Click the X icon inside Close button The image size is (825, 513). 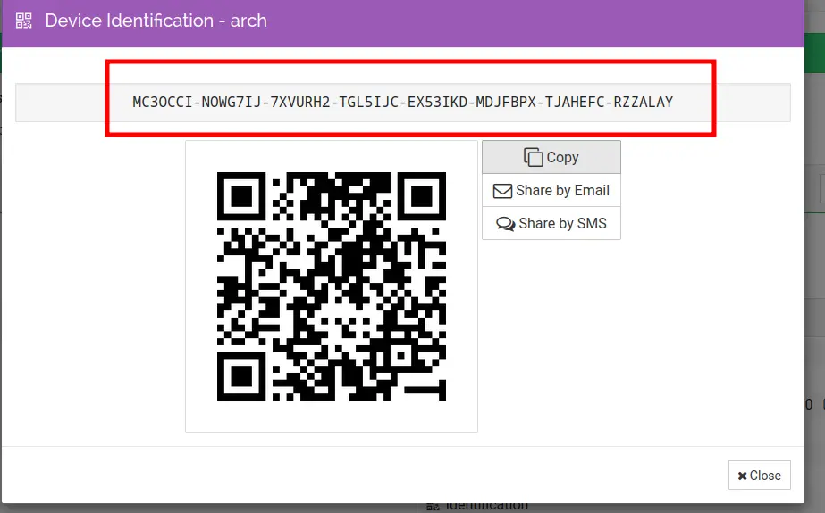(742, 476)
